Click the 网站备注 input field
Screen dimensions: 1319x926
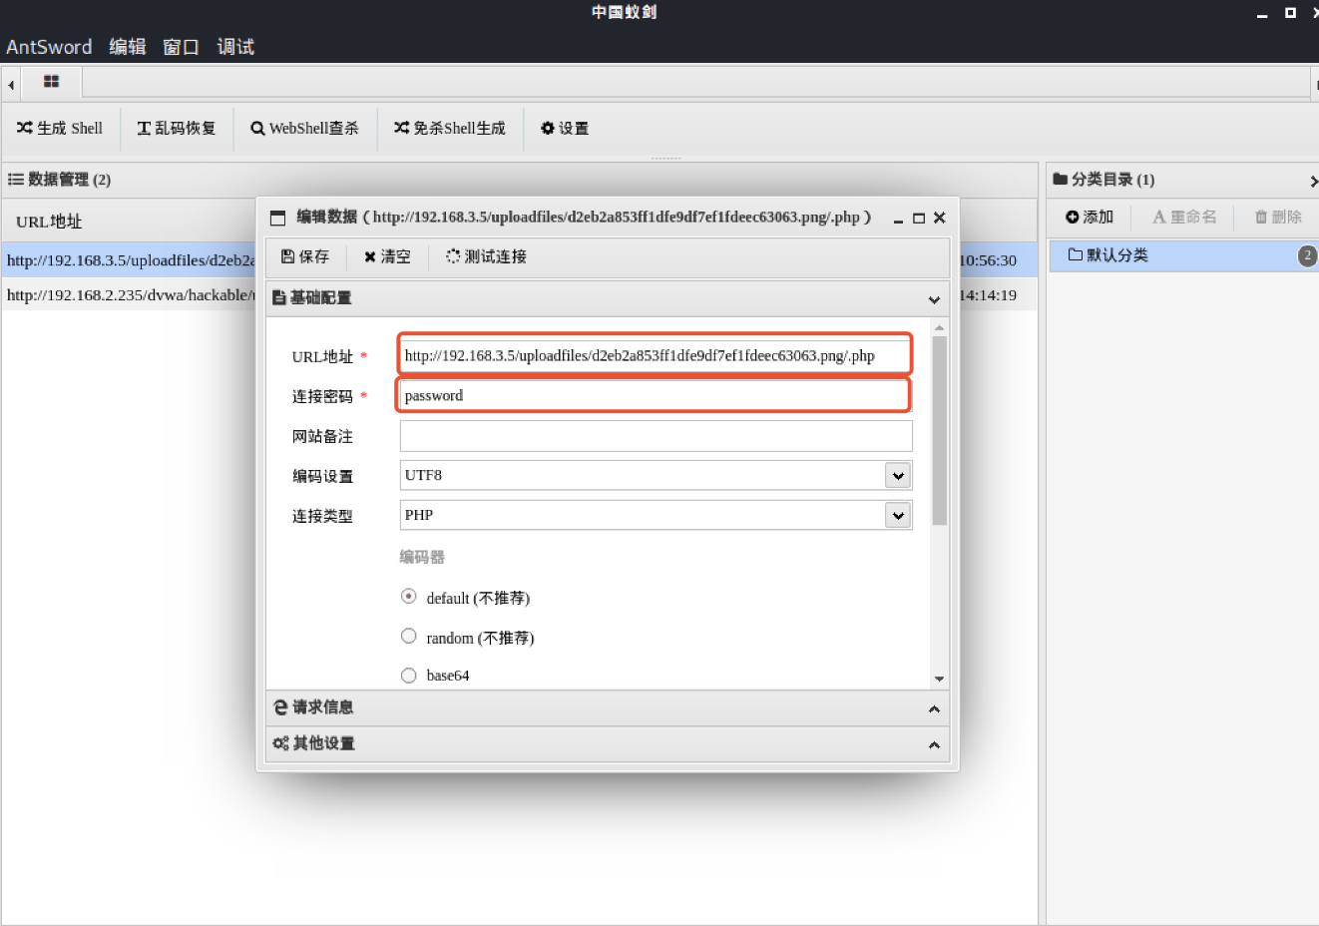(656, 435)
